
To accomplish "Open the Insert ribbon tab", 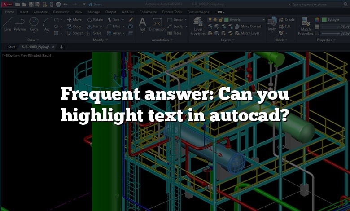I will (x=24, y=12).
